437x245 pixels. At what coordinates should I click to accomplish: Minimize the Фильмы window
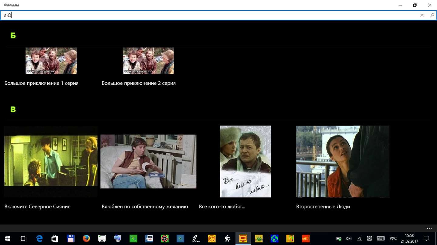(x=400, y=5)
